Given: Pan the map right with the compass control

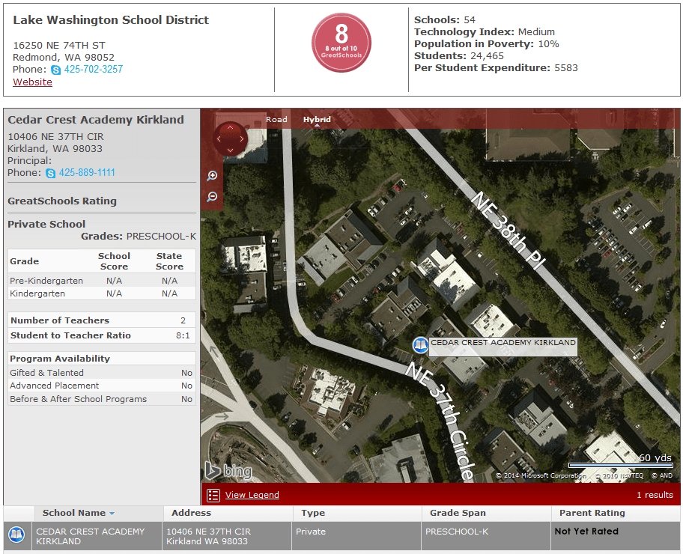Looking at the screenshot, I should coord(242,139).
